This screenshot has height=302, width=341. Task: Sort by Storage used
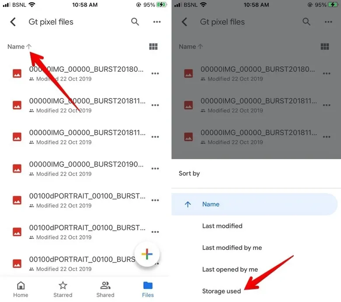click(221, 291)
